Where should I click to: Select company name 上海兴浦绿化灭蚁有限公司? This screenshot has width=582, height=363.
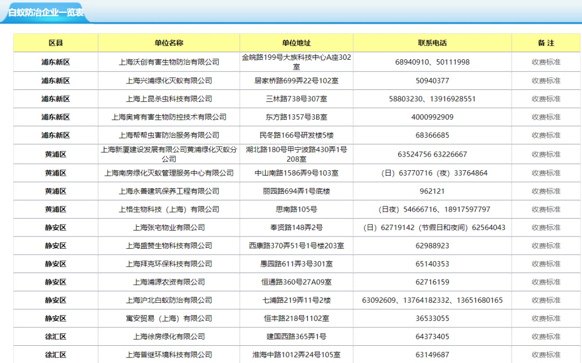pos(169,80)
